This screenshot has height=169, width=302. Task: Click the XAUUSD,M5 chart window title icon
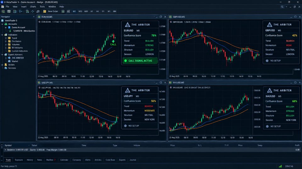[170, 83]
